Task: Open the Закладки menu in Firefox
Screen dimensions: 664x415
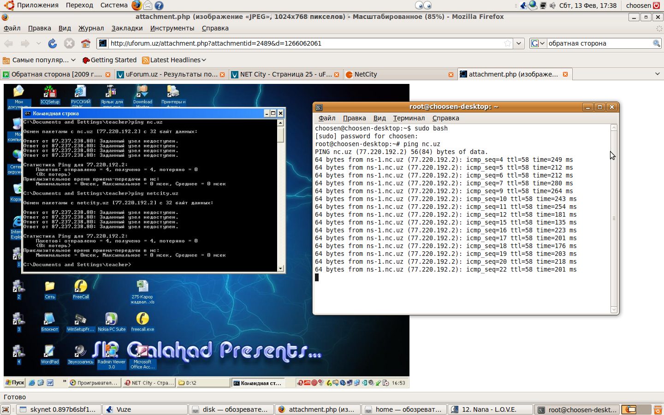Action: pos(127,28)
